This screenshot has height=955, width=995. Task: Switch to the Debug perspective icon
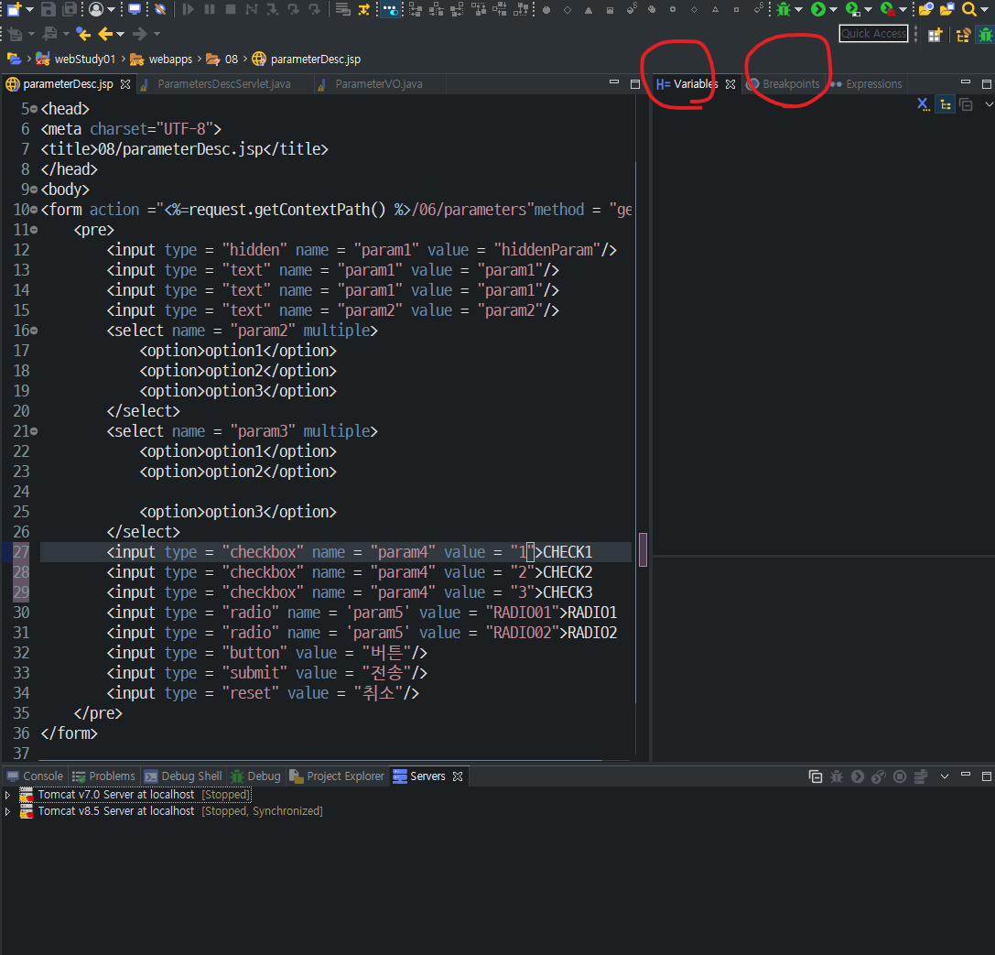[986, 35]
